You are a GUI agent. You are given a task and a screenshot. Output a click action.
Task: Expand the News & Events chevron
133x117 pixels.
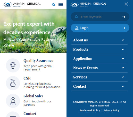pos(123,68)
